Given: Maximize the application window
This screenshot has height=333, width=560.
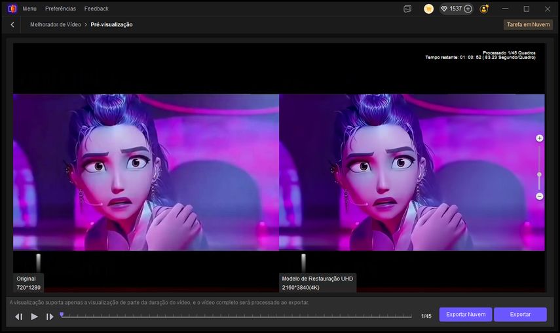Looking at the screenshot, I should click(527, 9).
